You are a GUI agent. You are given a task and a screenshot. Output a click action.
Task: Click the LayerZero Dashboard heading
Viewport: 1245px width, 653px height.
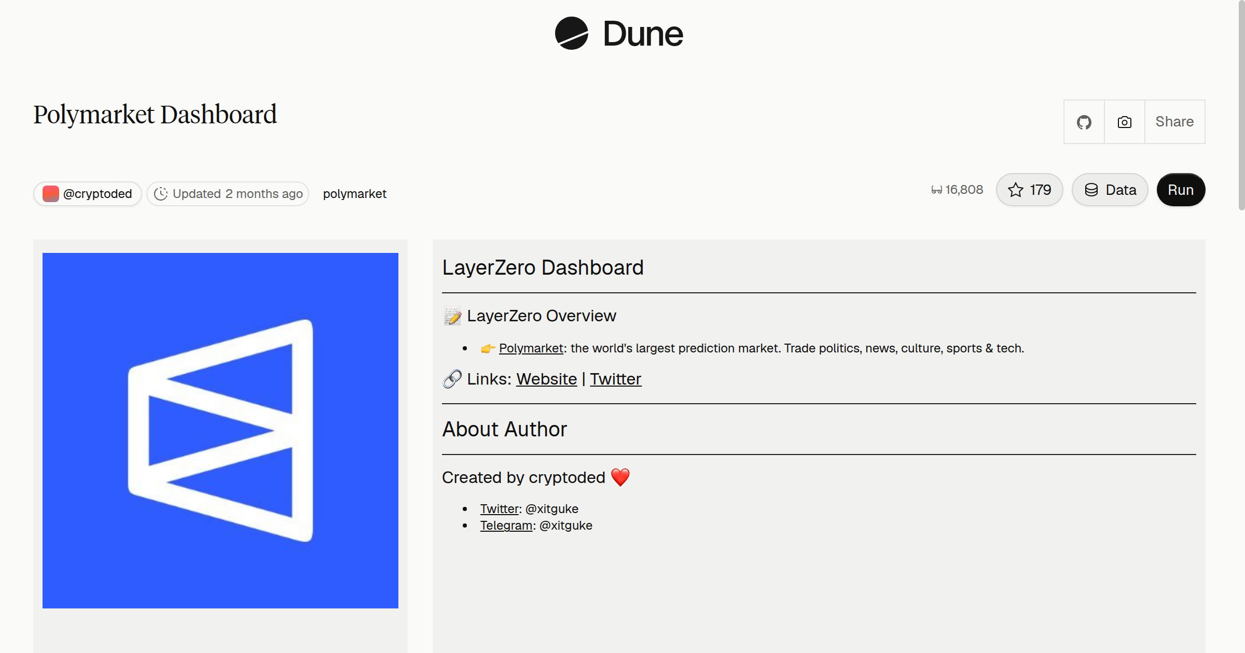543,267
